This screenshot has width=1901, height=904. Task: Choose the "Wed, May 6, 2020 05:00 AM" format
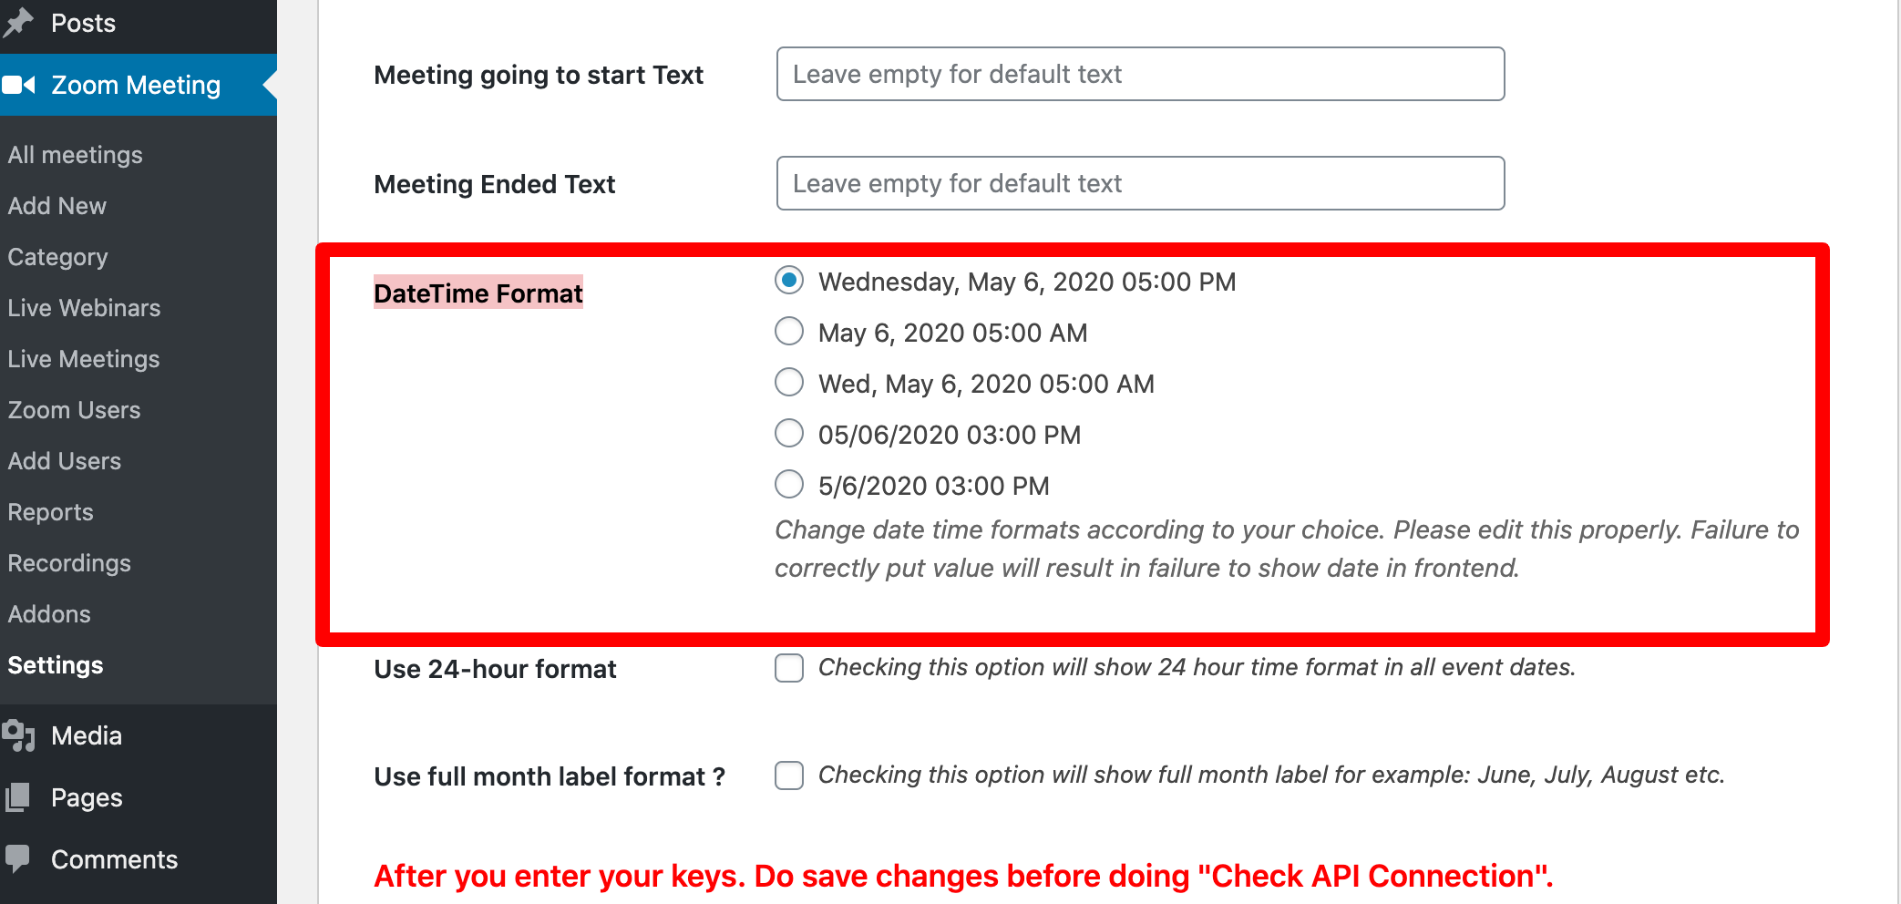pos(788,382)
